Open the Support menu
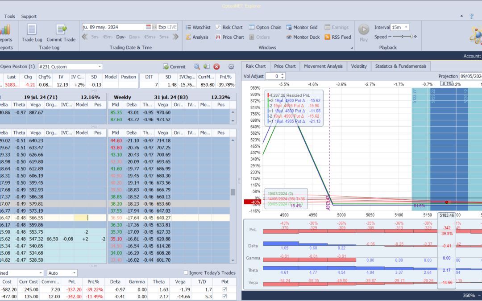This screenshot has width=482, height=301. (29, 16)
